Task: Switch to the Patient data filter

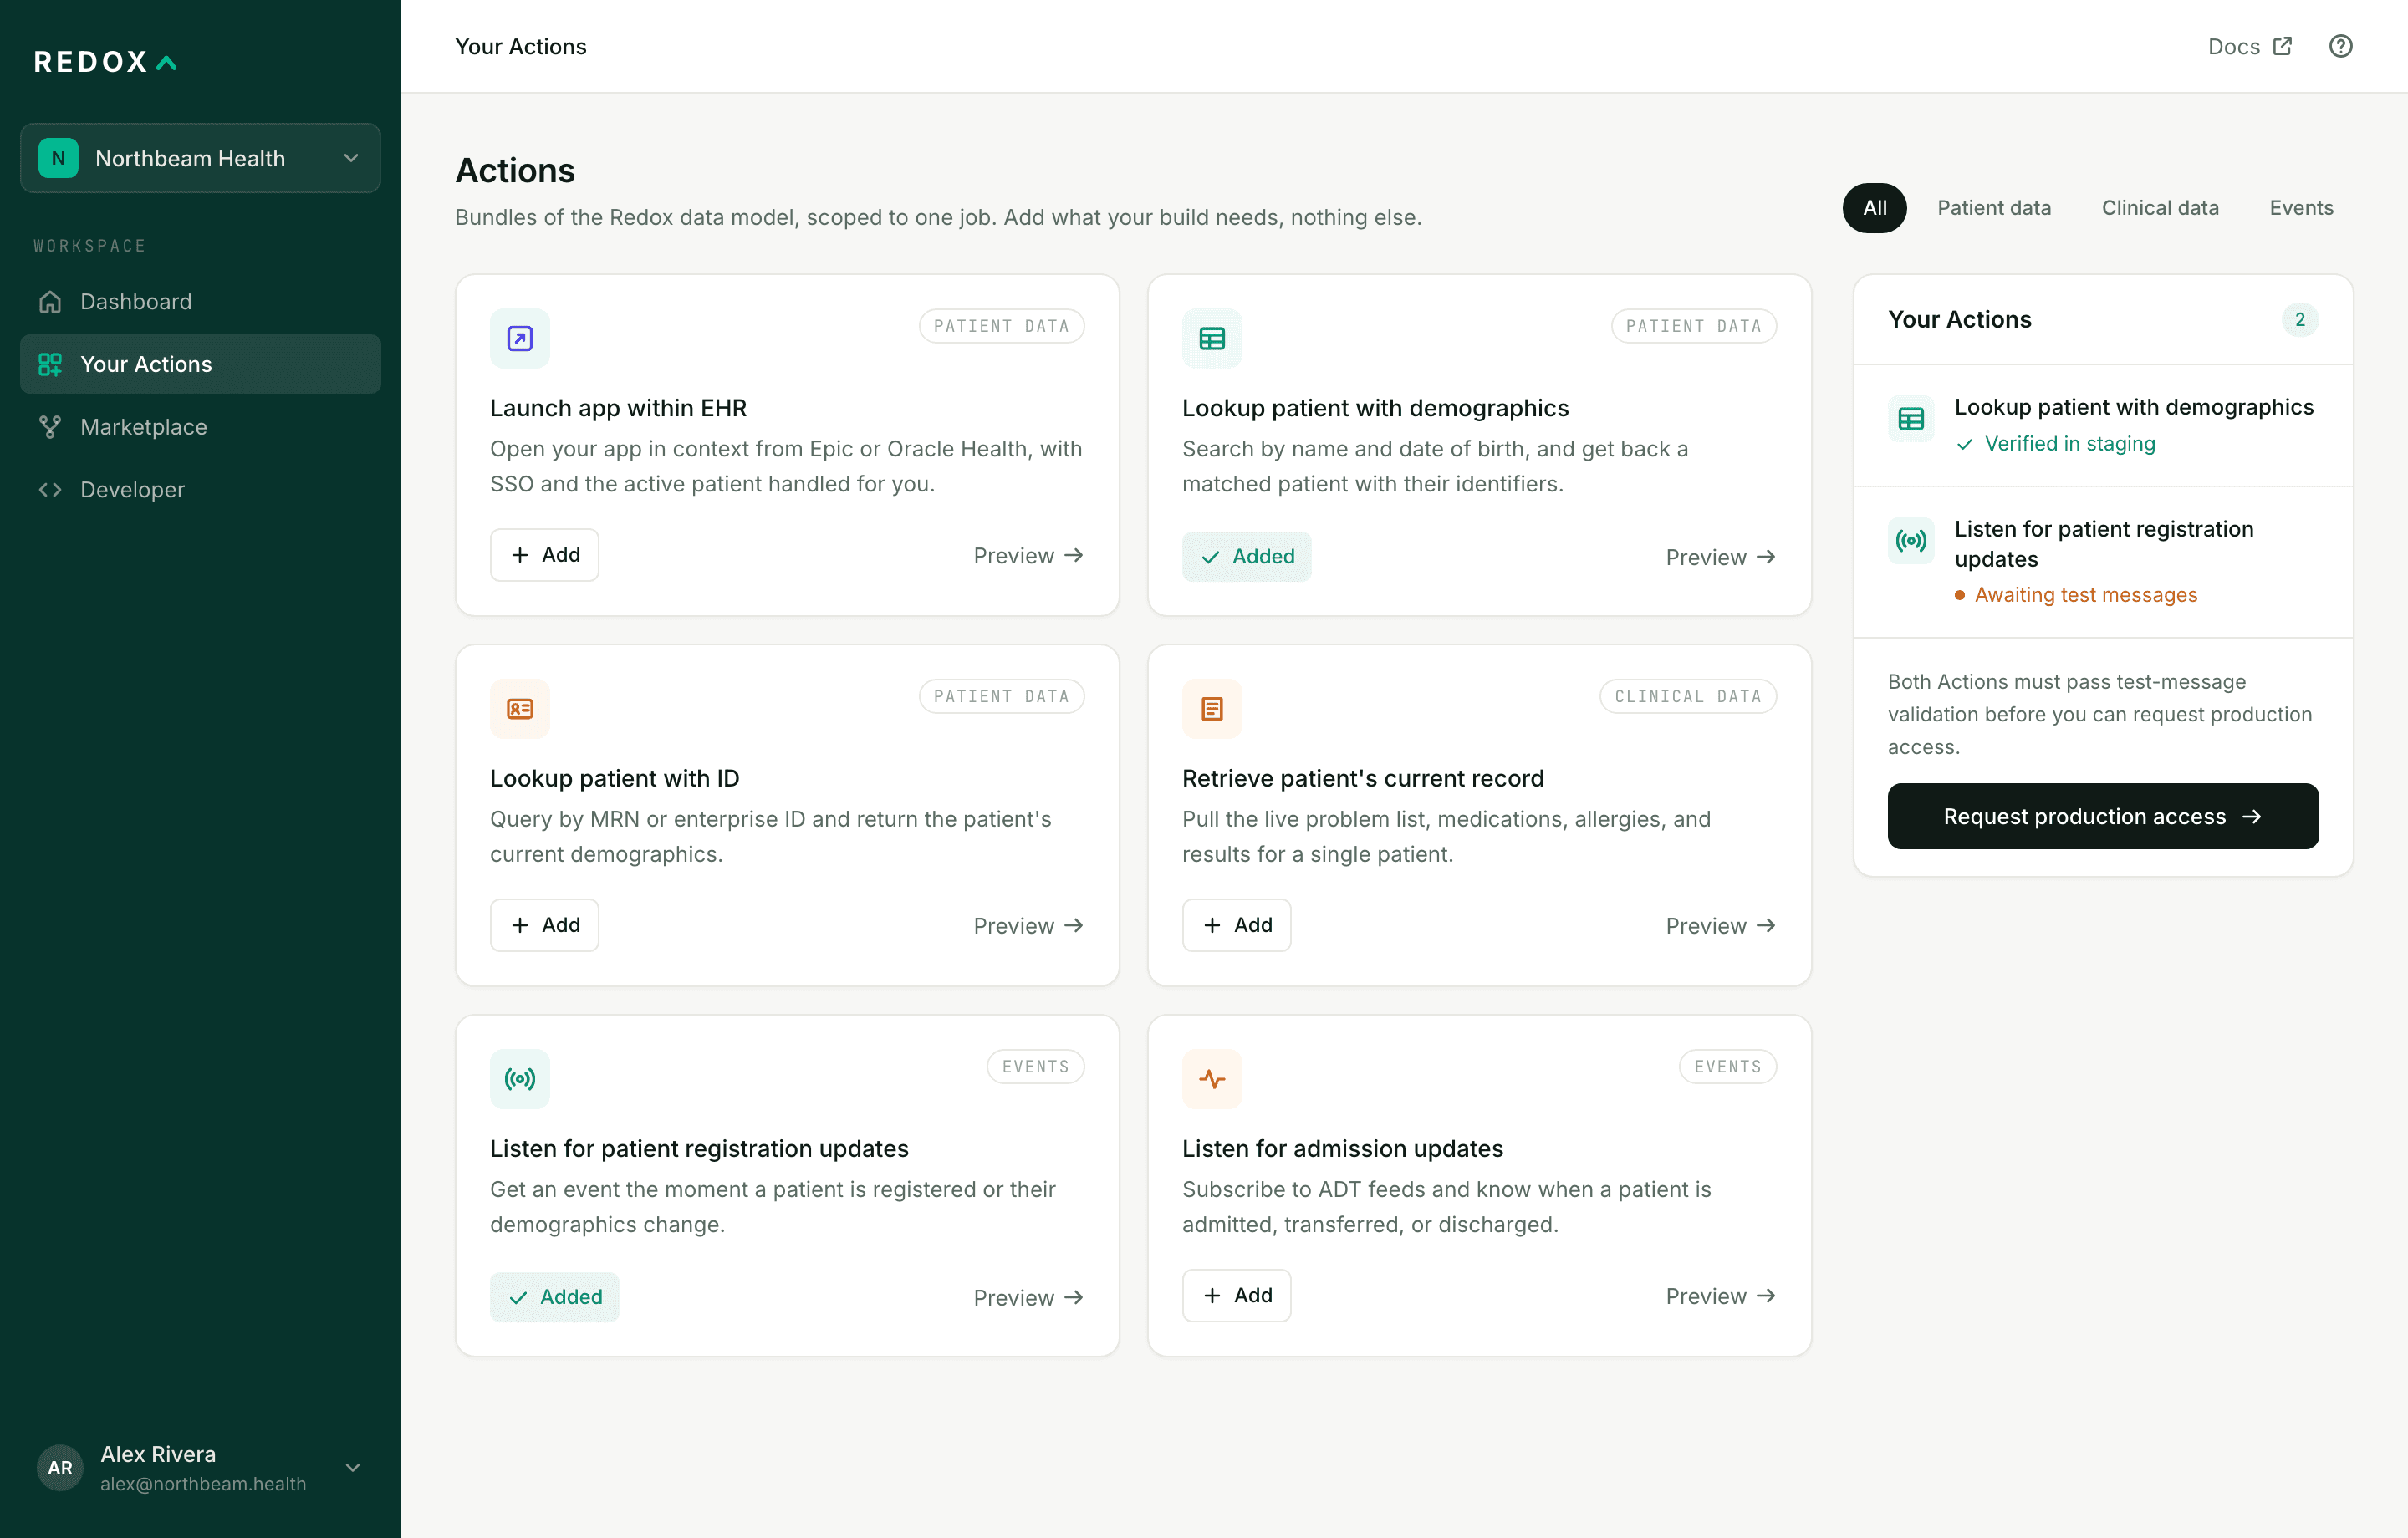Action: [1993, 208]
